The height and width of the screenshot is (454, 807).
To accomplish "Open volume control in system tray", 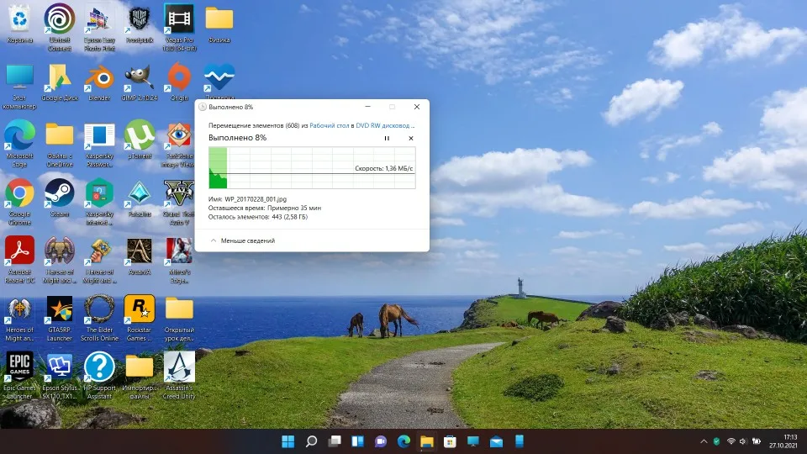I will (742, 441).
